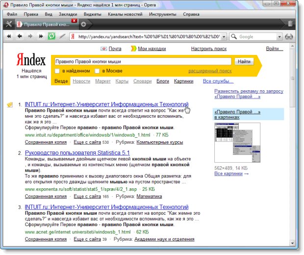The image size is (304, 255).
Task: Open the Закладки menu
Action: coord(68,14)
